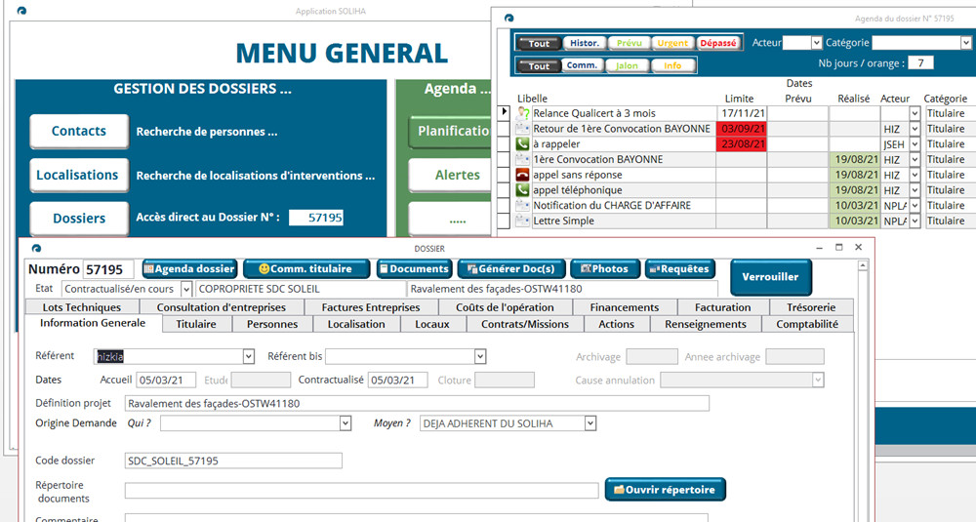Click the question icon beside Relance Qualicert row
This screenshot has height=522, width=976.
coord(522,113)
